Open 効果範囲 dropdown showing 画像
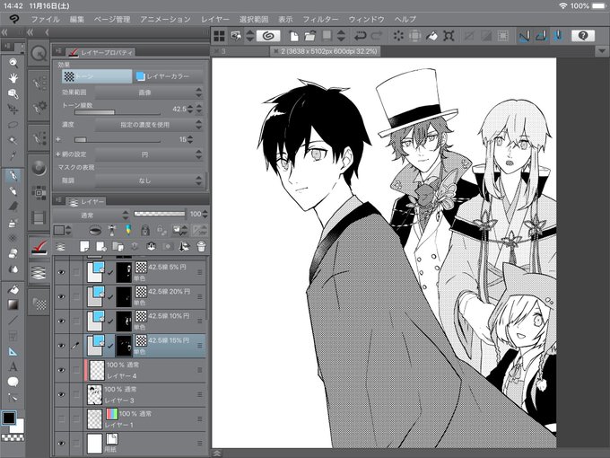 tap(149, 92)
